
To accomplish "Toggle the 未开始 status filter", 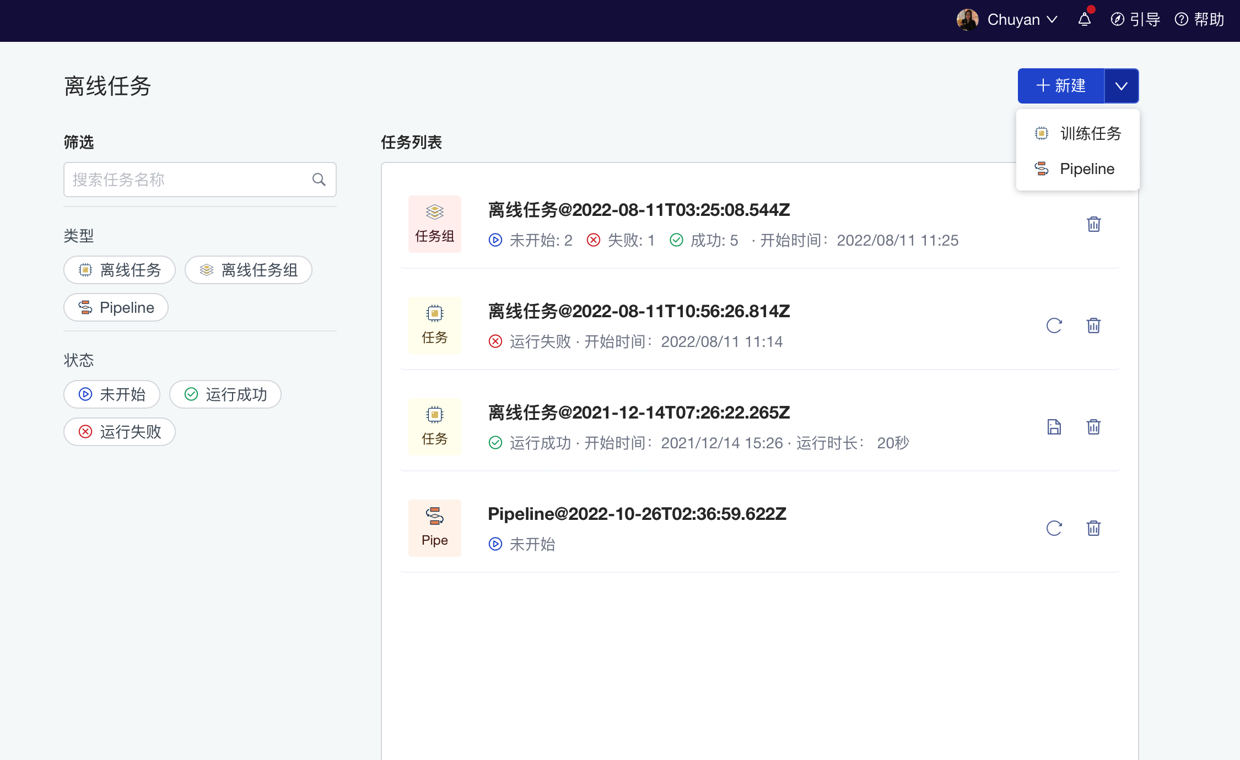I will (x=112, y=394).
